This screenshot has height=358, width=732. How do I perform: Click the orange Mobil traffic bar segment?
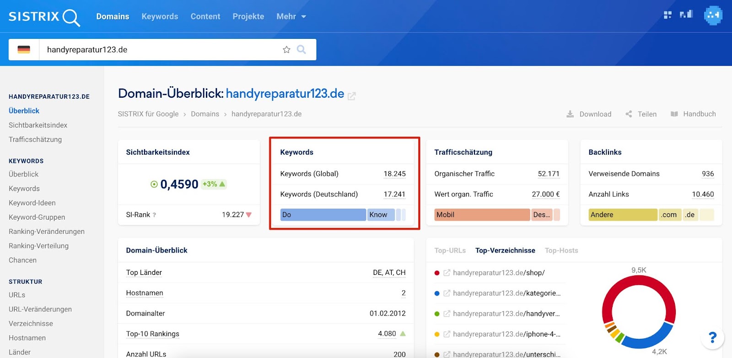(482, 215)
